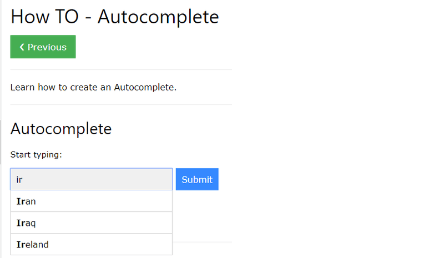Click the bold "Ir" in the Iraq suggestion
This screenshot has height=258, width=444.
tap(21, 223)
